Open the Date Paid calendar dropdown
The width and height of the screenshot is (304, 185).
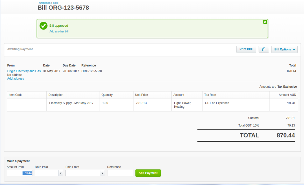point(60,173)
